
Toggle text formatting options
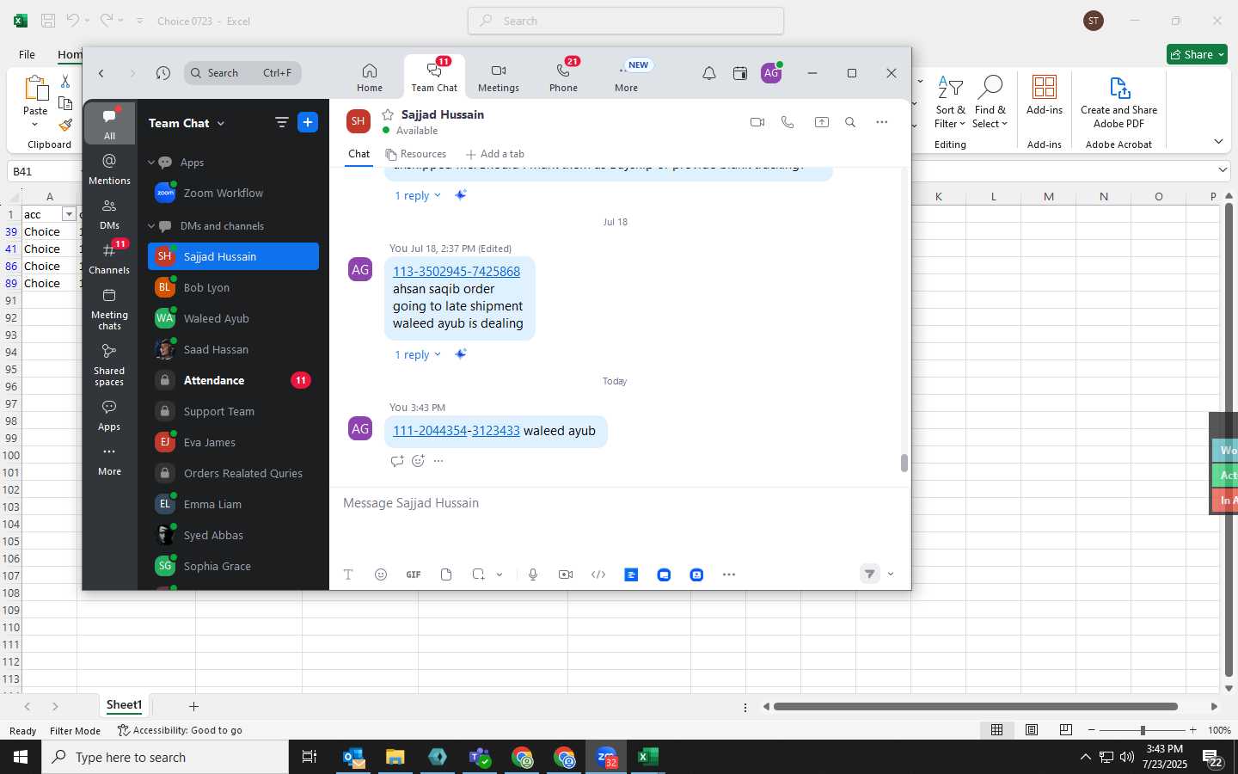pyautogui.click(x=348, y=574)
